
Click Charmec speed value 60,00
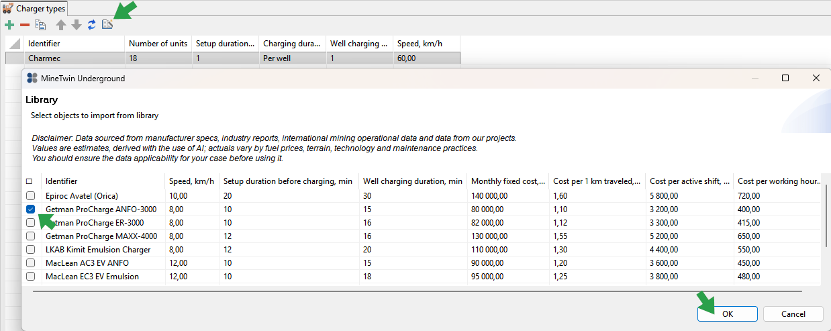(x=427, y=58)
